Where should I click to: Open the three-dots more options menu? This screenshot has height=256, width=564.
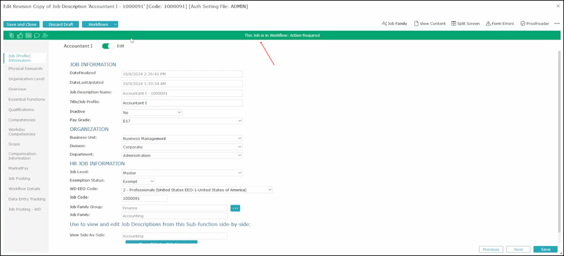click(556, 24)
